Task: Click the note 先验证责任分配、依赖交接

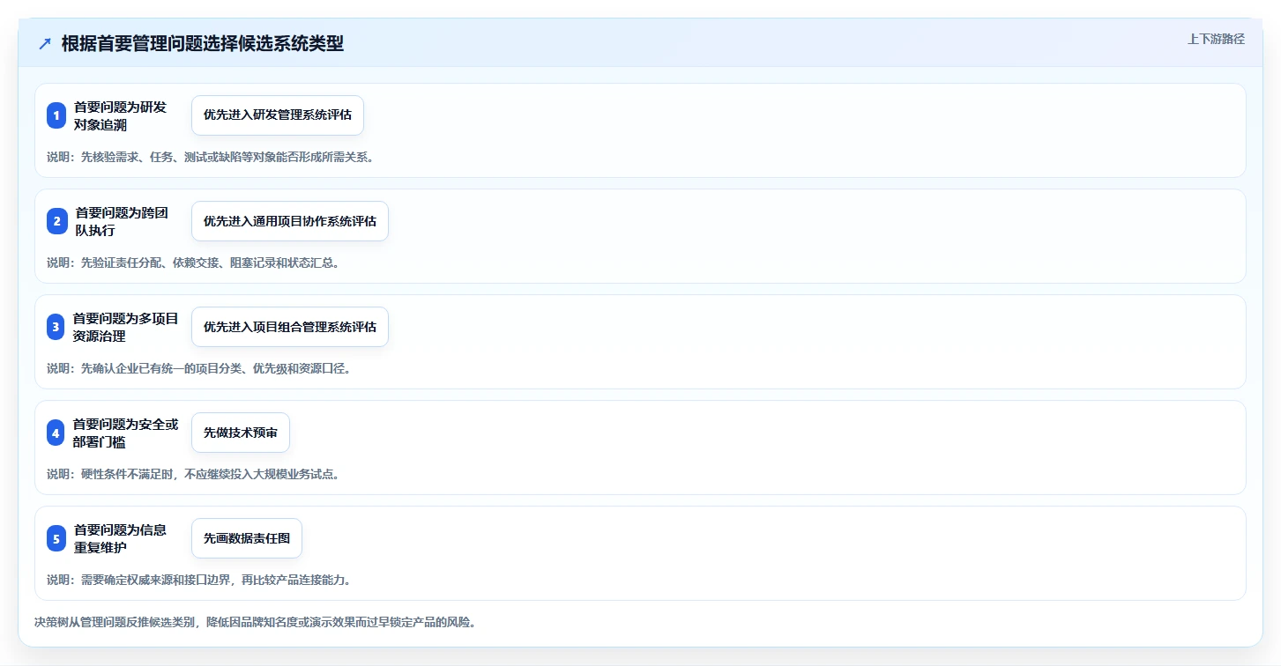Action: [x=193, y=263]
